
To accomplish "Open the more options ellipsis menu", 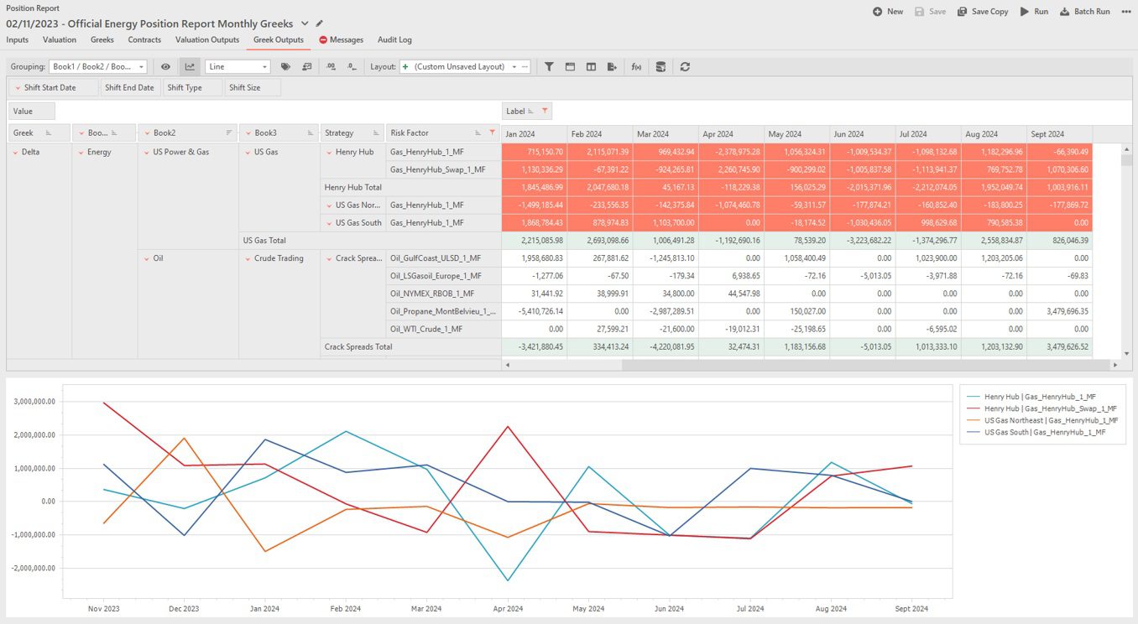I will point(1126,12).
